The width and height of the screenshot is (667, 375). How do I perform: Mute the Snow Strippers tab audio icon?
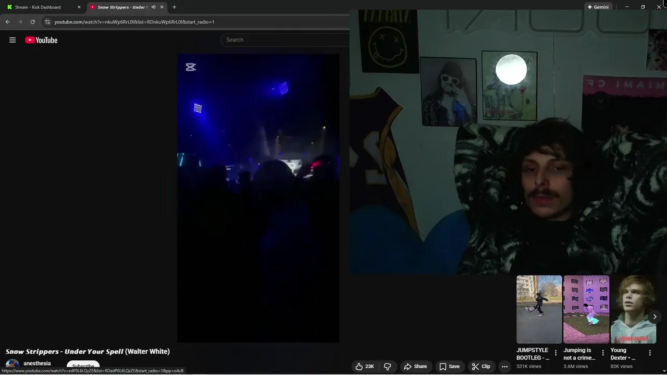click(153, 7)
